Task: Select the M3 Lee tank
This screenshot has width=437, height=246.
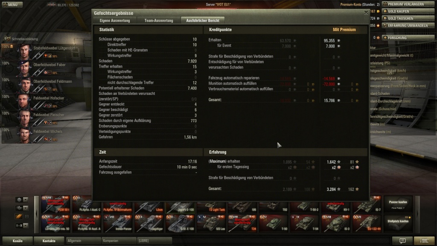Action: pyautogui.click(x=211, y=223)
